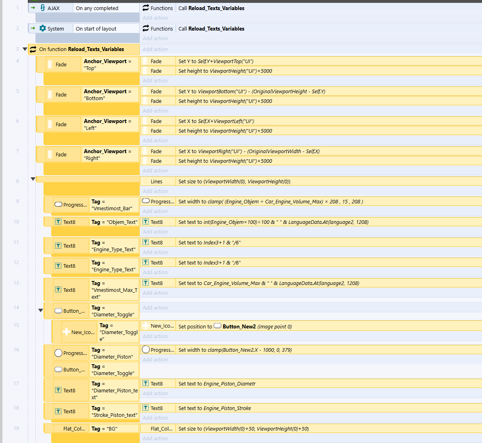Image resolution: width=482 pixels, height=443 pixels.
Task: Click the Button_New2 icon in the Set position action
Action: pos(217,326)
